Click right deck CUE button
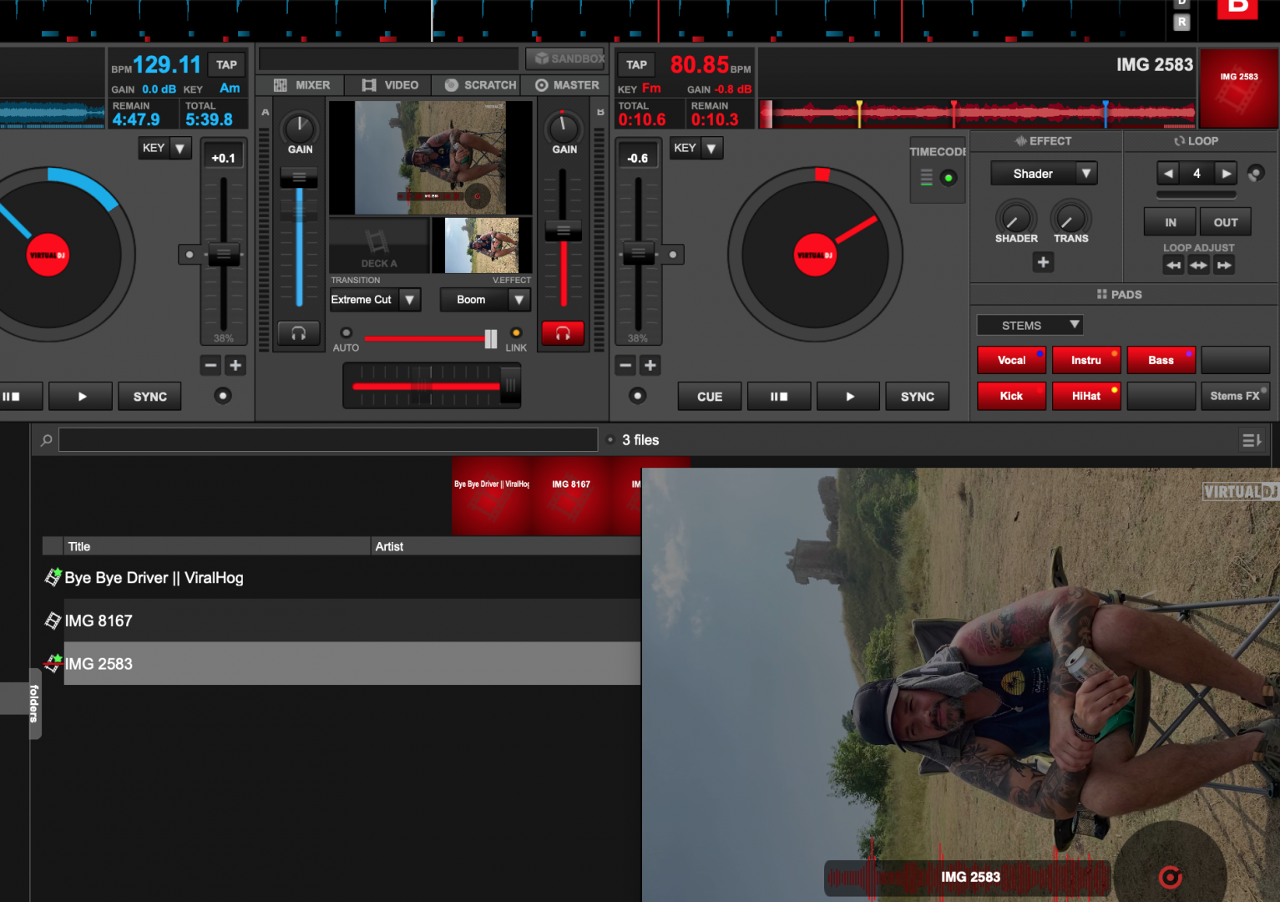 pyautogui.click(x=710, y=397)
